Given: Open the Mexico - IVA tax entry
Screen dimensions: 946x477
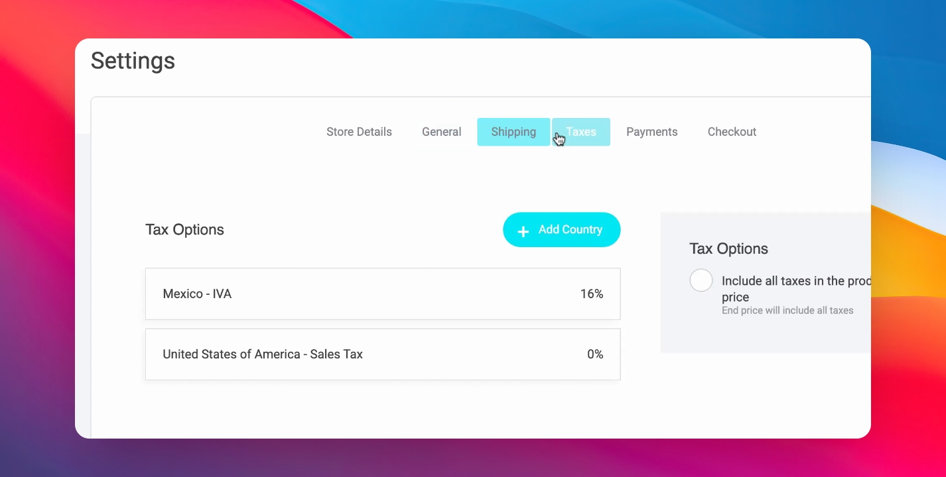Looking at the screenshot, I should pos(383,294).
